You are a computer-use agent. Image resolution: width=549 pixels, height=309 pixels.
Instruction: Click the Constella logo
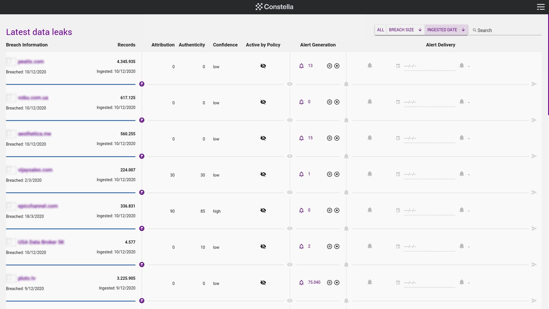(x=274, y=7)
